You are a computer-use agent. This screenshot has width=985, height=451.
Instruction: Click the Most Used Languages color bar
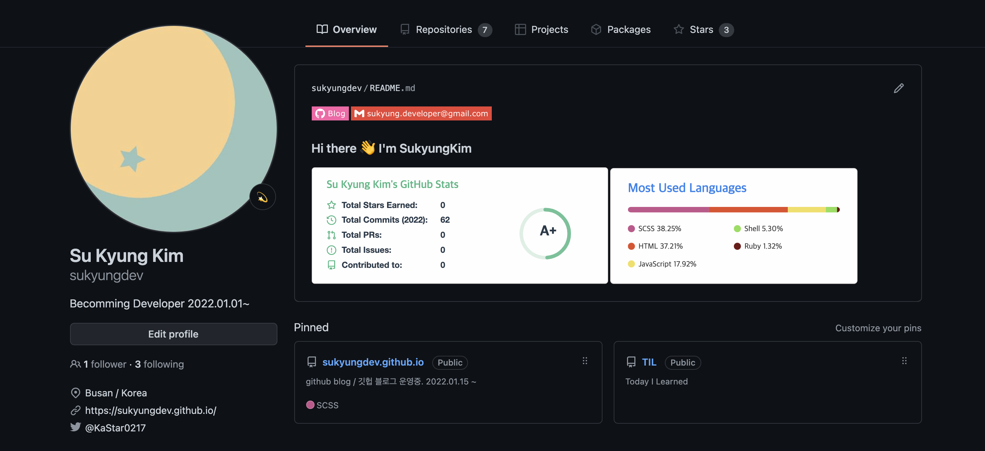(x=733, y=209)
